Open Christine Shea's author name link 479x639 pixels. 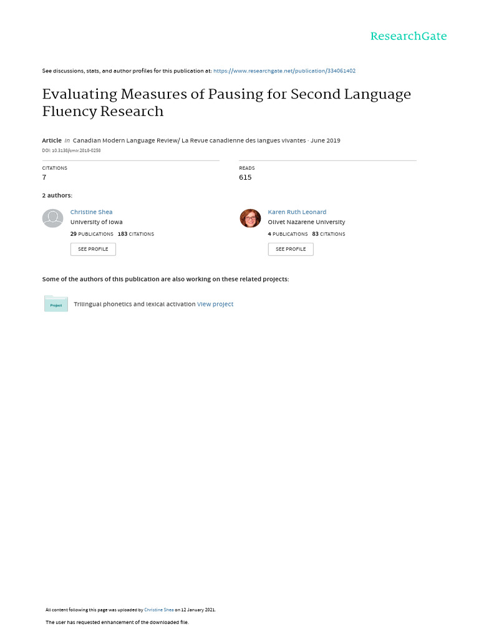point(91,212)
